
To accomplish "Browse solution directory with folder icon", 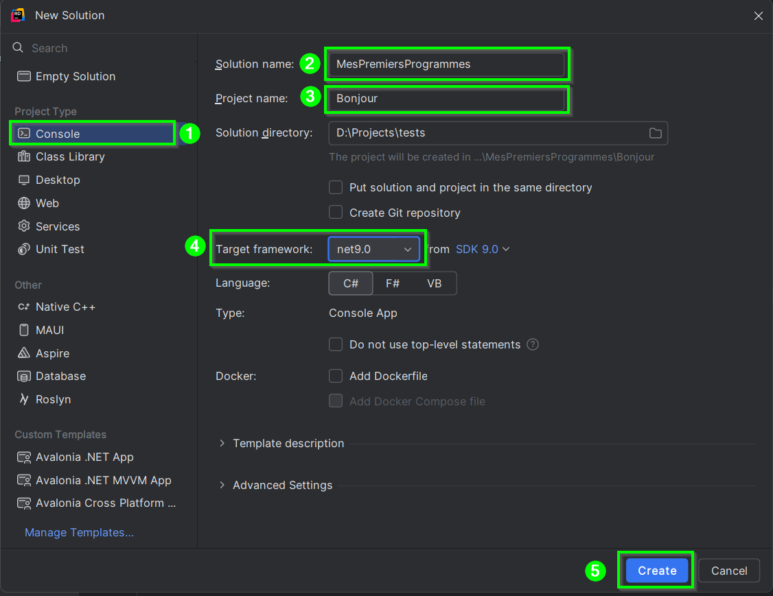I will [655, 133].
